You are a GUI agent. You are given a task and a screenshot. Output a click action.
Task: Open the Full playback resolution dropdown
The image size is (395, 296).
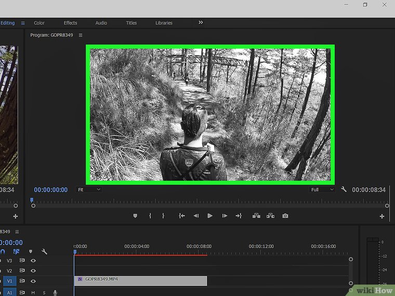[x=322, y=190]
